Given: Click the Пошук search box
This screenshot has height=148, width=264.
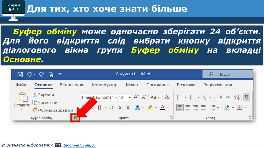Looking at the screenshot, I should coord(227,74).
